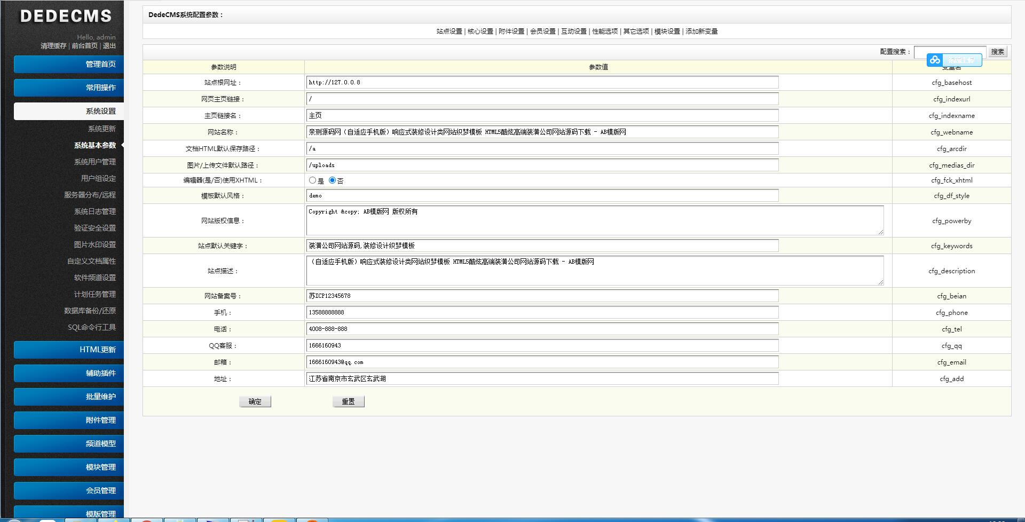
Task: Click the 地址 input field
Action: [x=542, y=378]
